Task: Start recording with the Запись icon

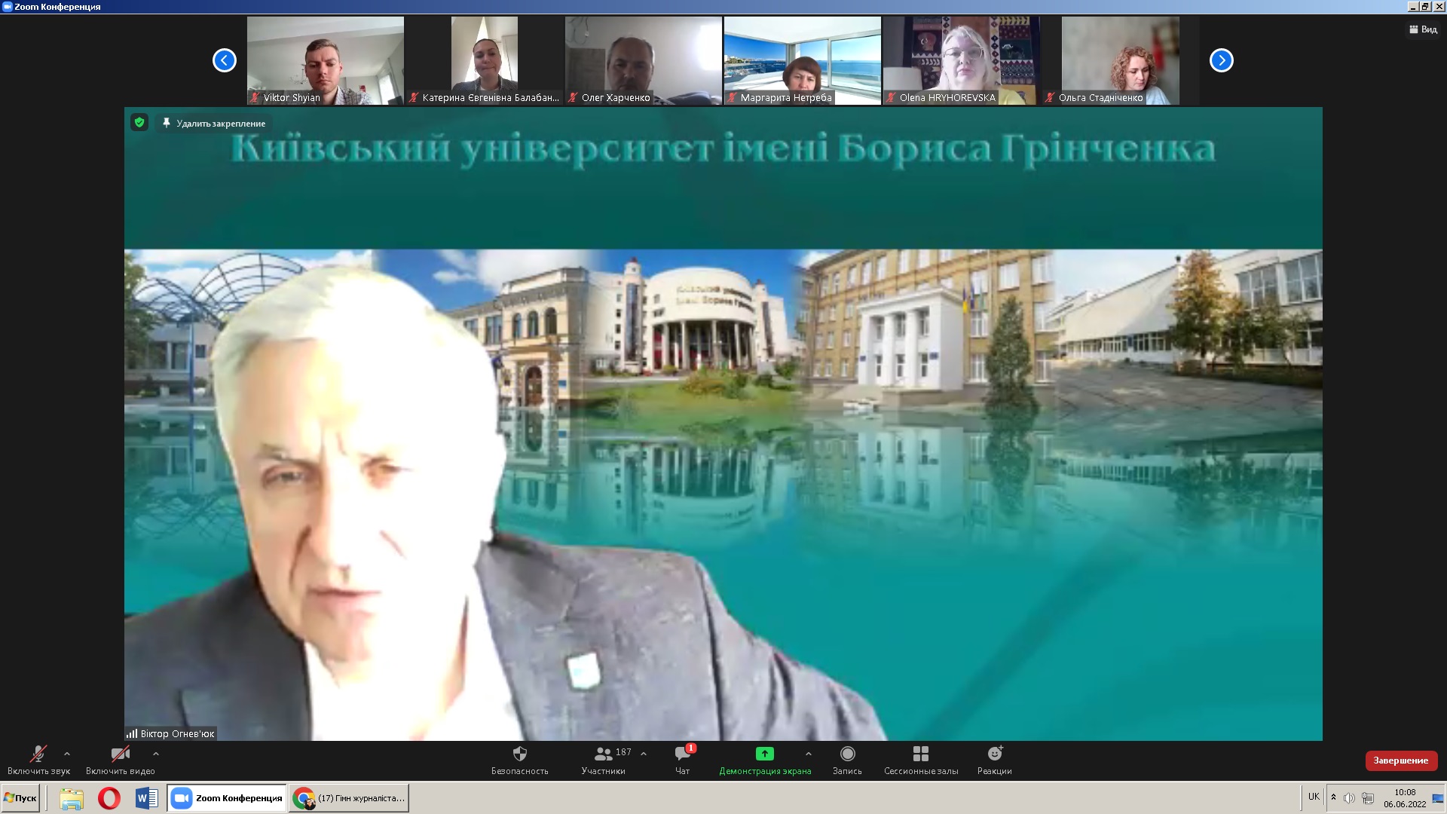Action: pyautogui.click(x=847, y=754)
